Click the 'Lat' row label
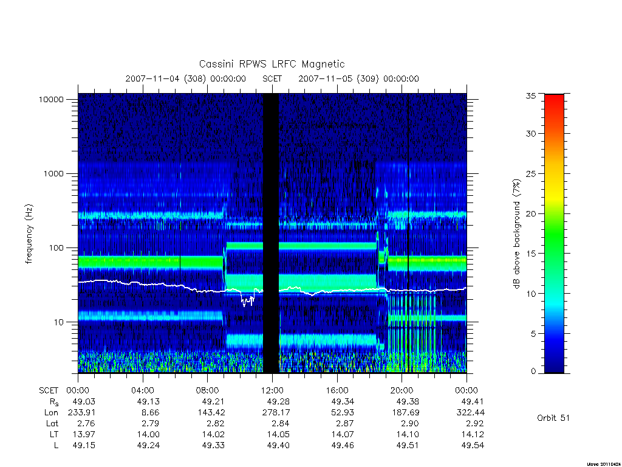 (52, 424)
